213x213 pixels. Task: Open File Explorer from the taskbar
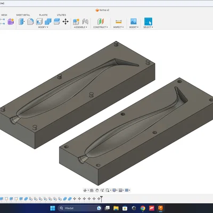pos(116,208)
